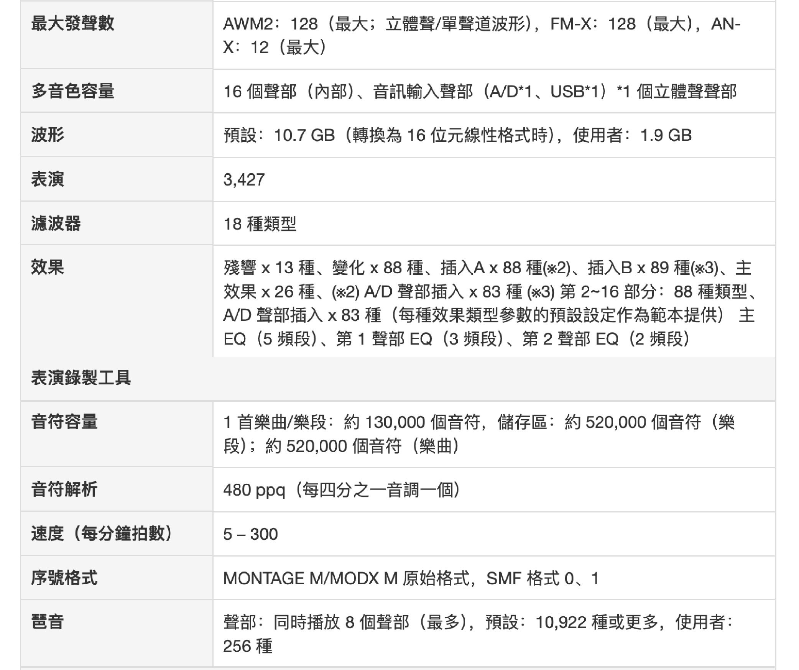
Task: Click the 10.7 GB waveform preset value
Action: 457,136
